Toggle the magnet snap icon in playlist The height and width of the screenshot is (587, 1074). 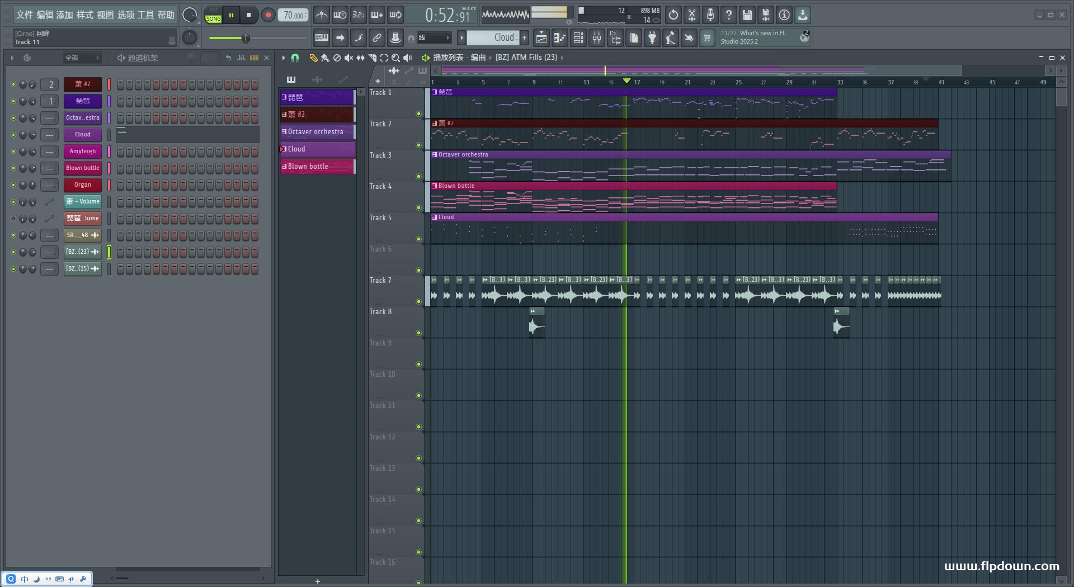295,58
